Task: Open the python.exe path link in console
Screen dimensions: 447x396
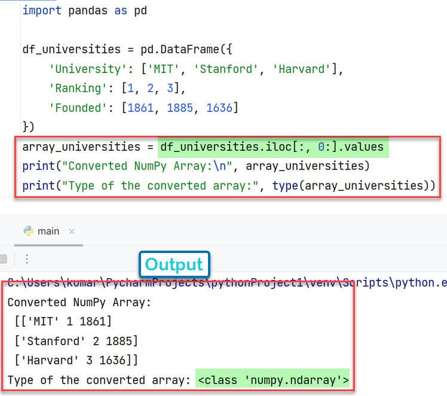Action: (x=227, y=283)
